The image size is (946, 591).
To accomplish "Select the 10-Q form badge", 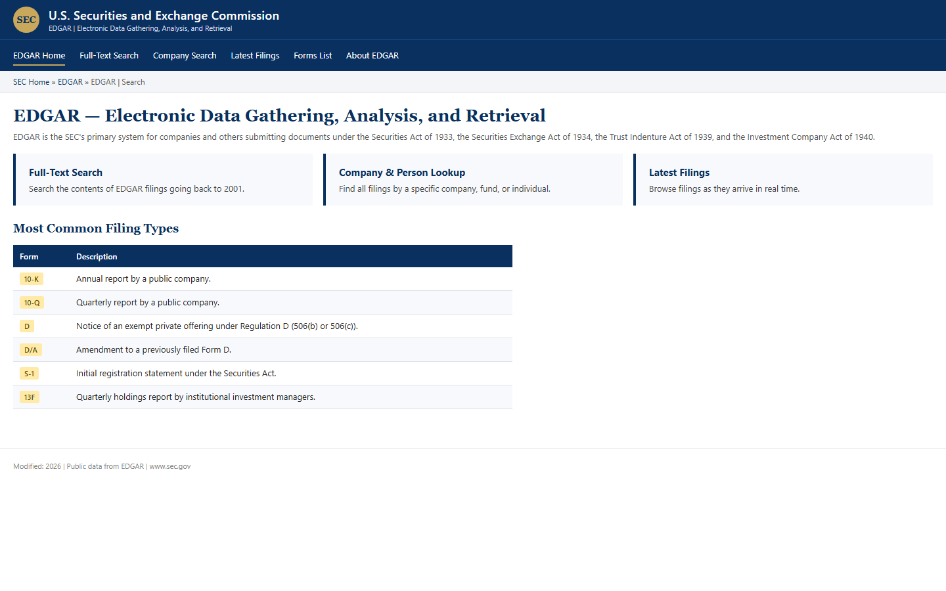I will click(x=32, y=303).
